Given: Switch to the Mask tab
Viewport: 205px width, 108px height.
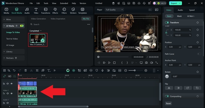Looking at the screenshot, I should click(x=179, y=16).
